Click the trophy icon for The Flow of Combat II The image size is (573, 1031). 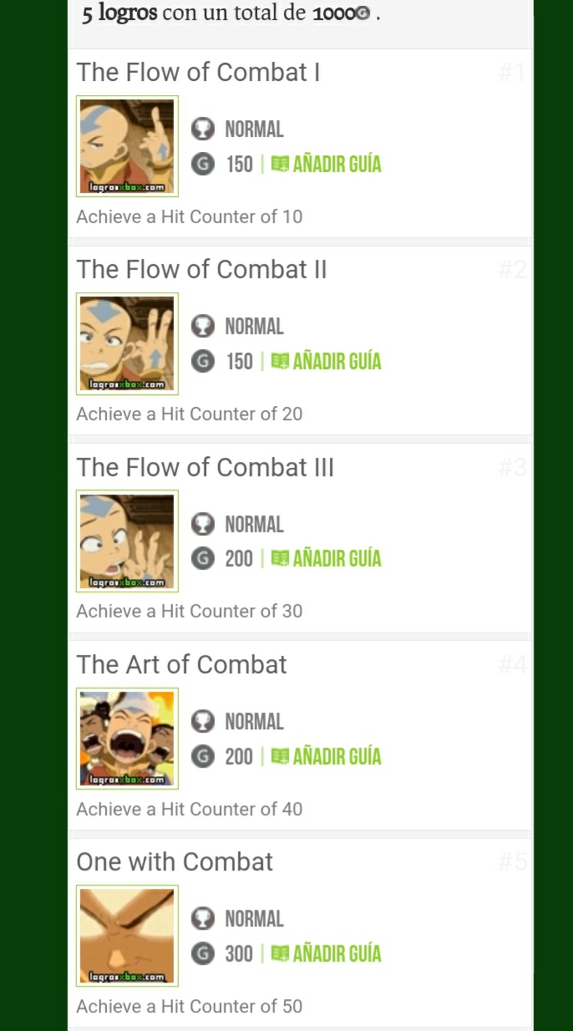pyautogui.click(x=202, y=327)
